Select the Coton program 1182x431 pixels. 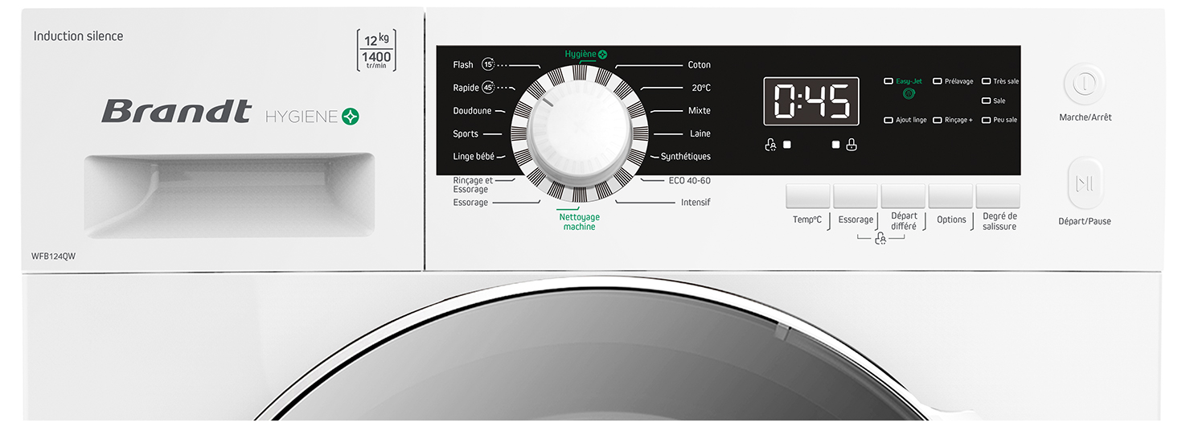click(699, 65)
